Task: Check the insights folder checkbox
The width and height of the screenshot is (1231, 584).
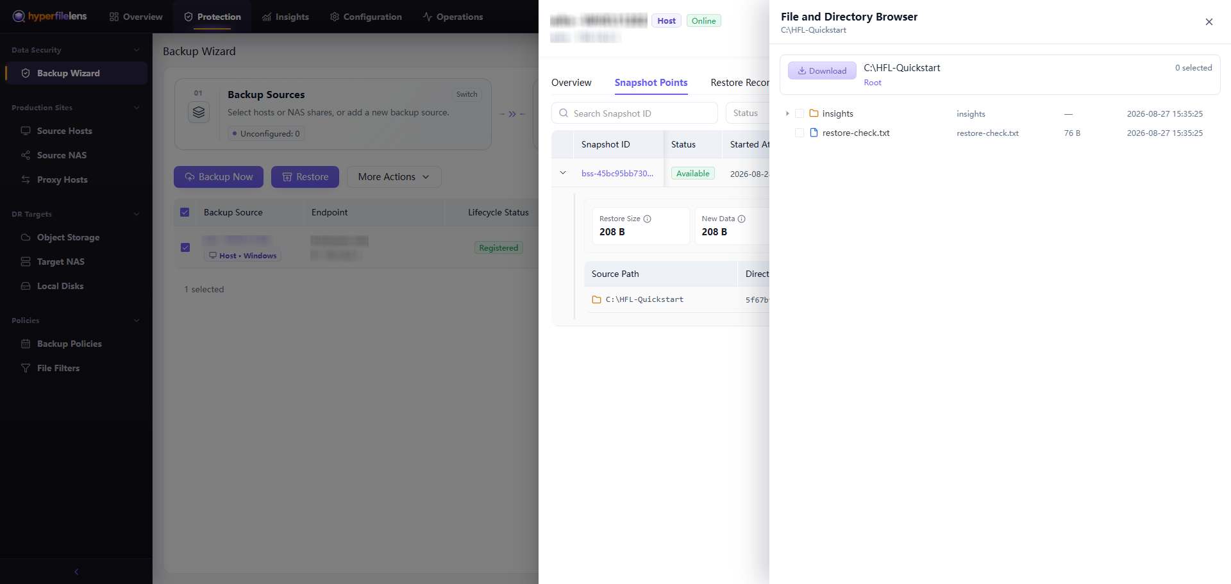Action: [800, 113]
